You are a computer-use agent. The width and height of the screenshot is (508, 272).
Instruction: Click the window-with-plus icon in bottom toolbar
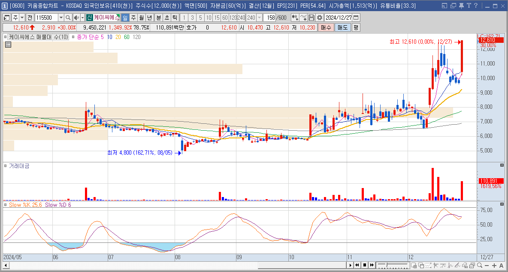414,265
